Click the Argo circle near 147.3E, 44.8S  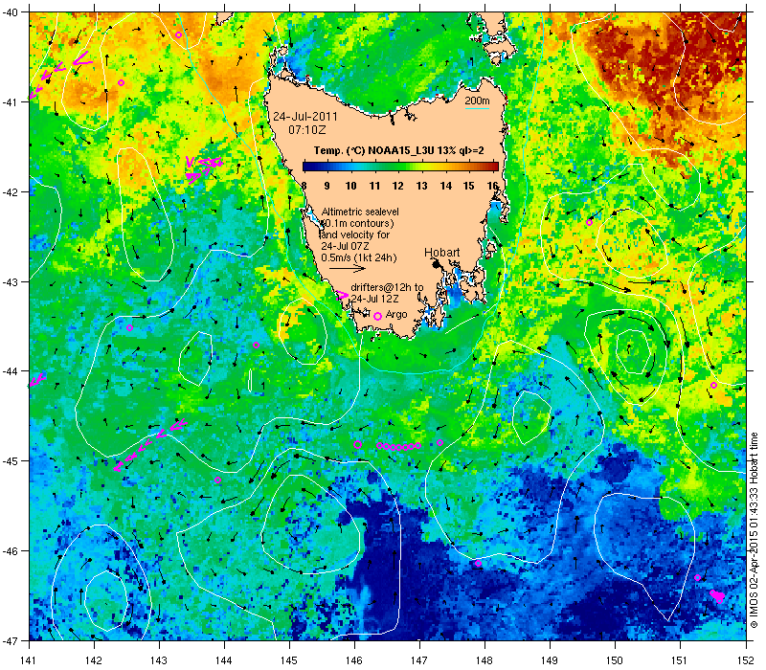click(439, 443)
